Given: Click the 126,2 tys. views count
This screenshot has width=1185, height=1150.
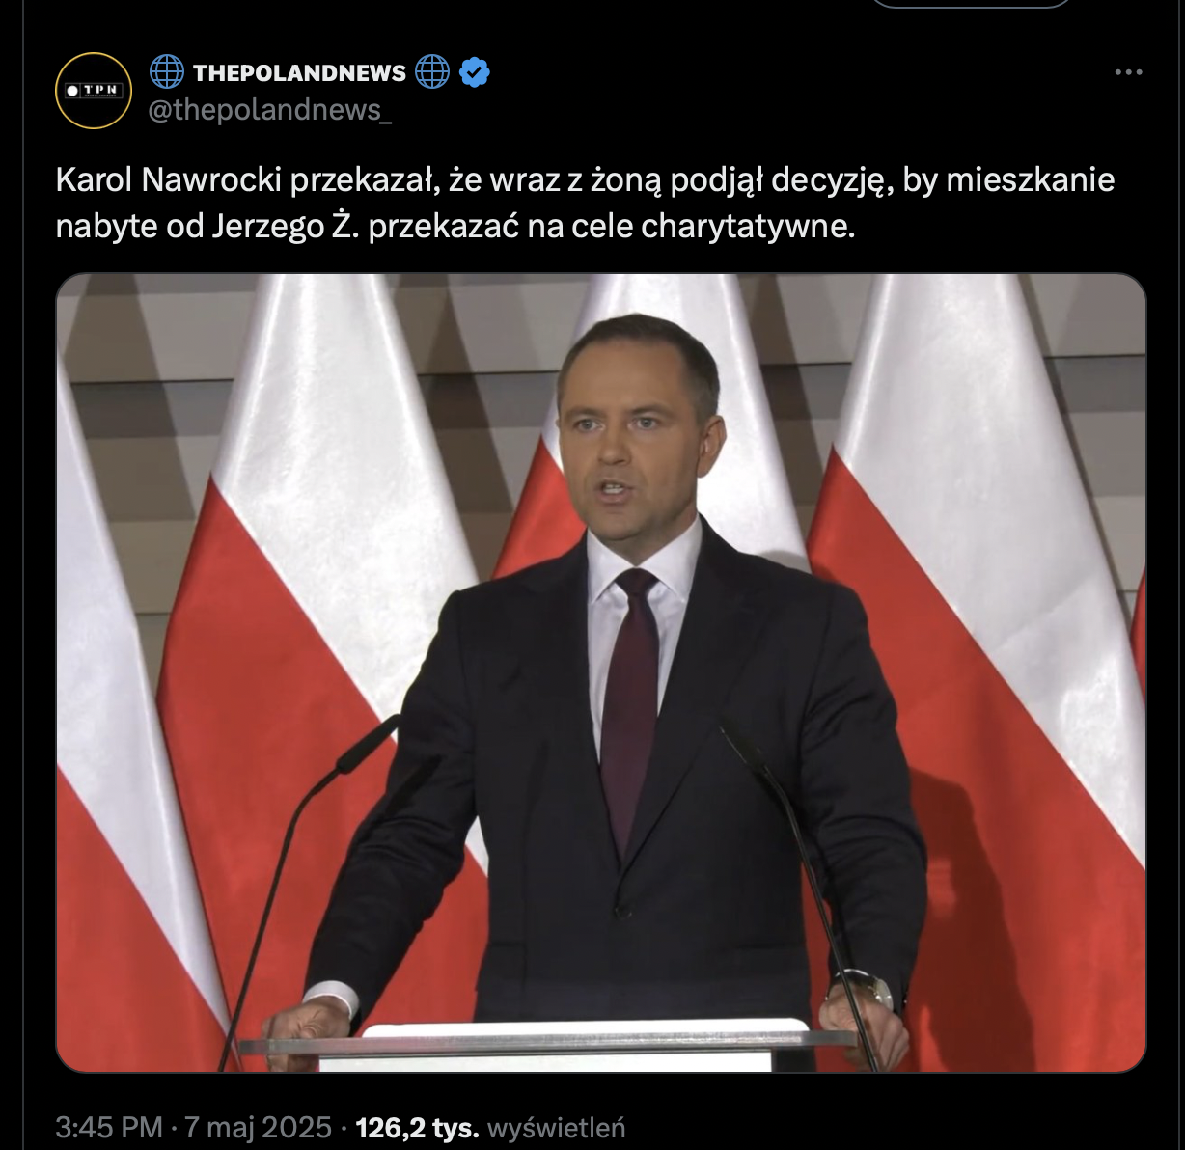Looking at the screenshot, I should (417, 1127).
